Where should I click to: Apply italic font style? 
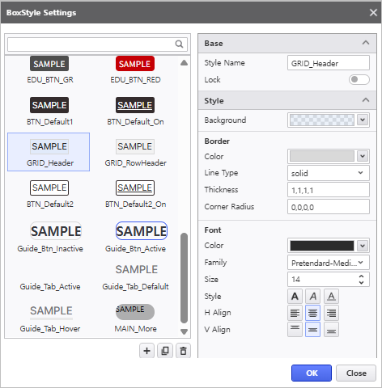point(313,297)
